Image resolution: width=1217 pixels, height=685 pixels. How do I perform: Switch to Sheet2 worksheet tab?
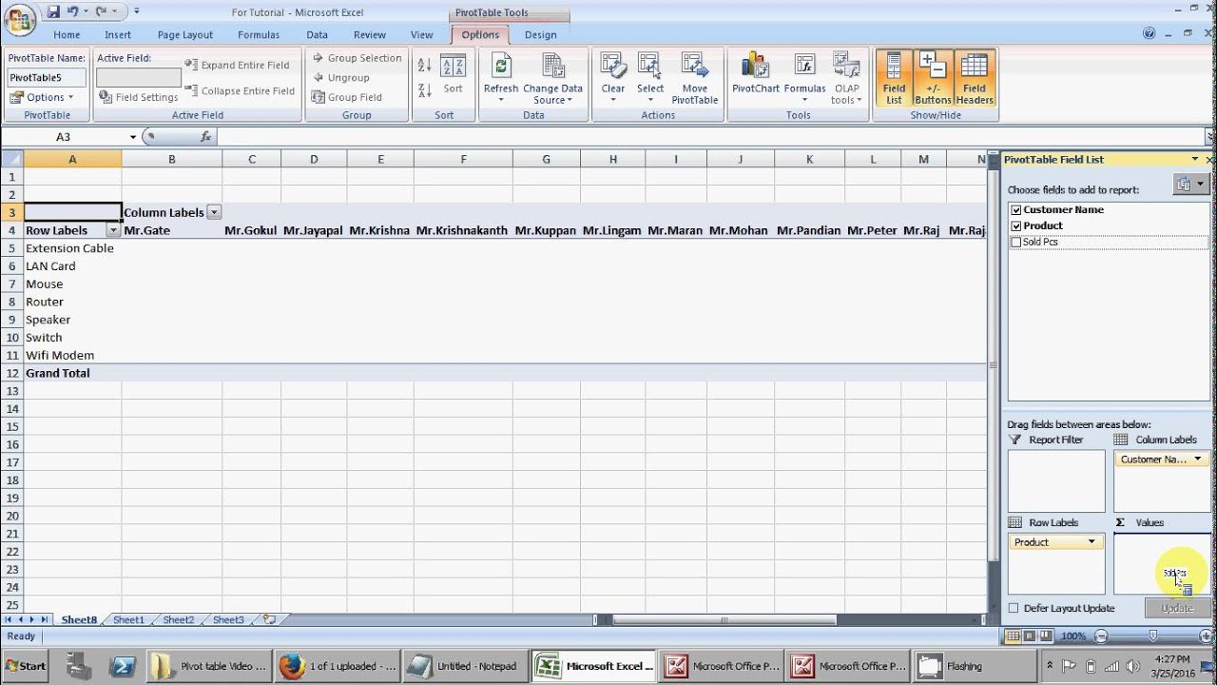click(x=178, y=619)
